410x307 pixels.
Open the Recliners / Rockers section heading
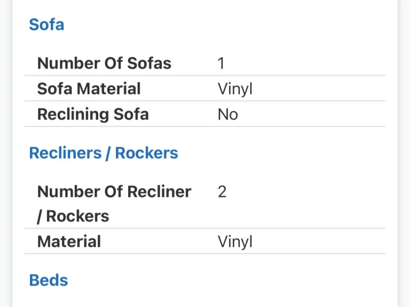point(104,153)
